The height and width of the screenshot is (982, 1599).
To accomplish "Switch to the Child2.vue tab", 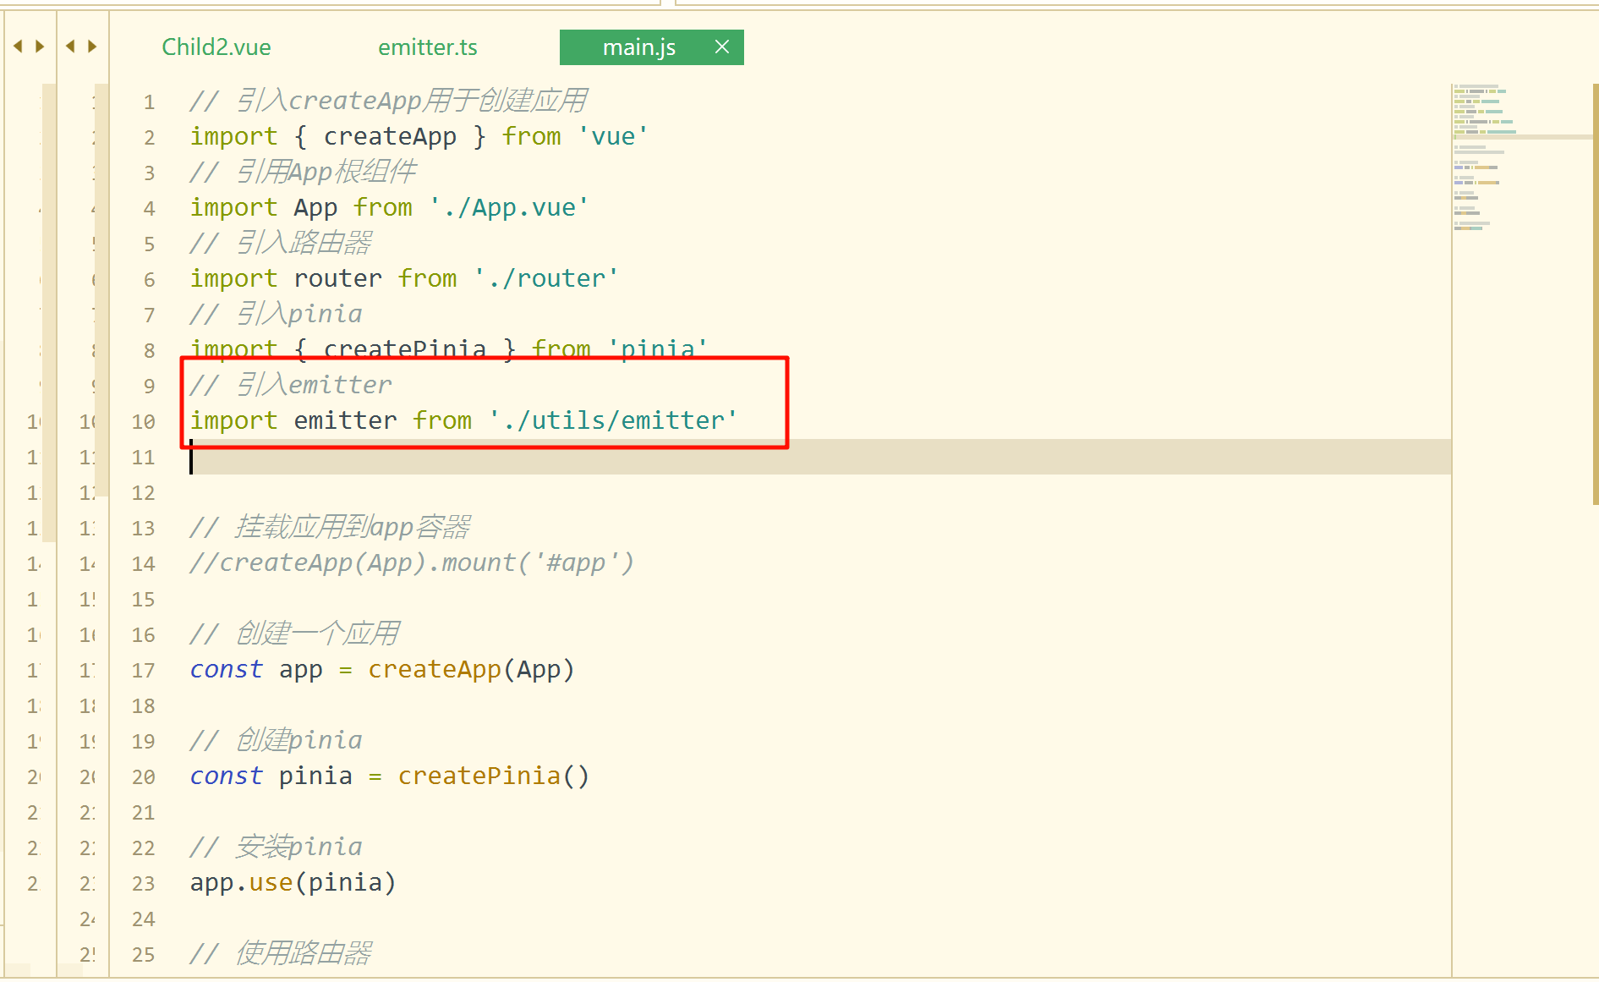I will coord(216,47).
